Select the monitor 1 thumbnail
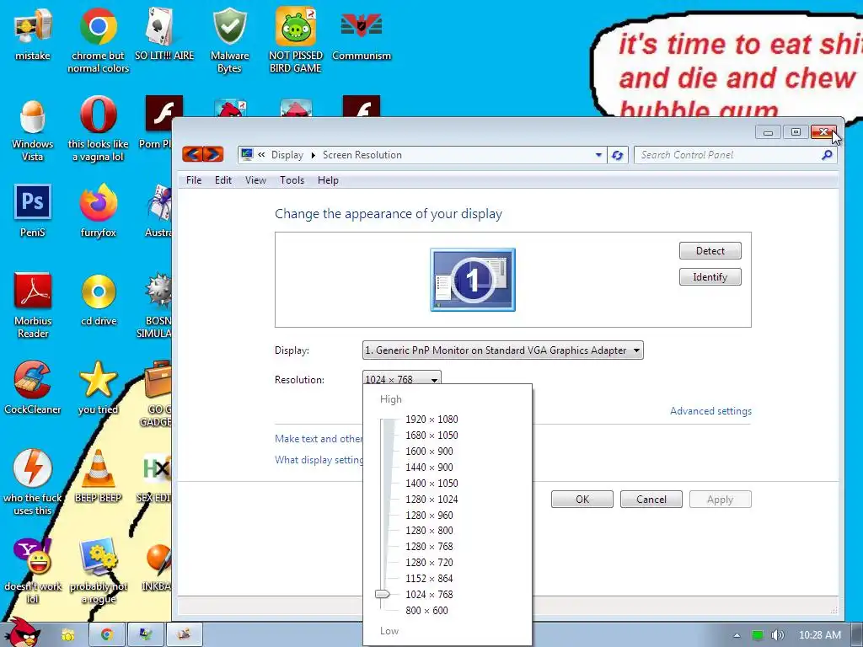 473,280
